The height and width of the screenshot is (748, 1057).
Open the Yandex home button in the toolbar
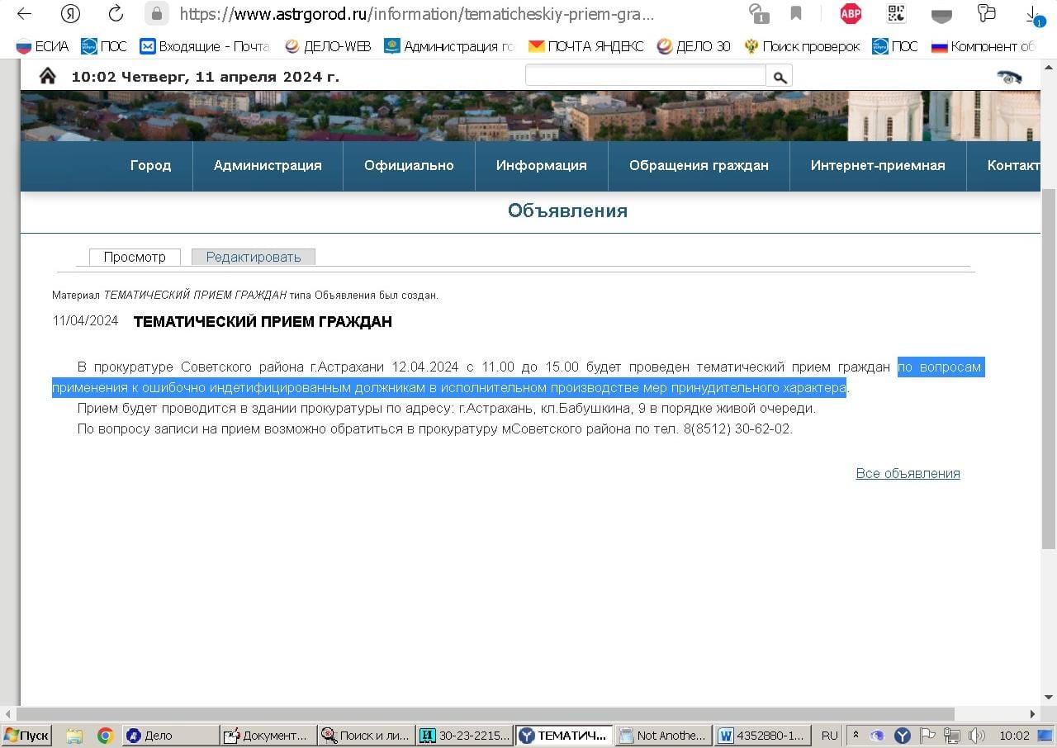click(x=70, y=13)
